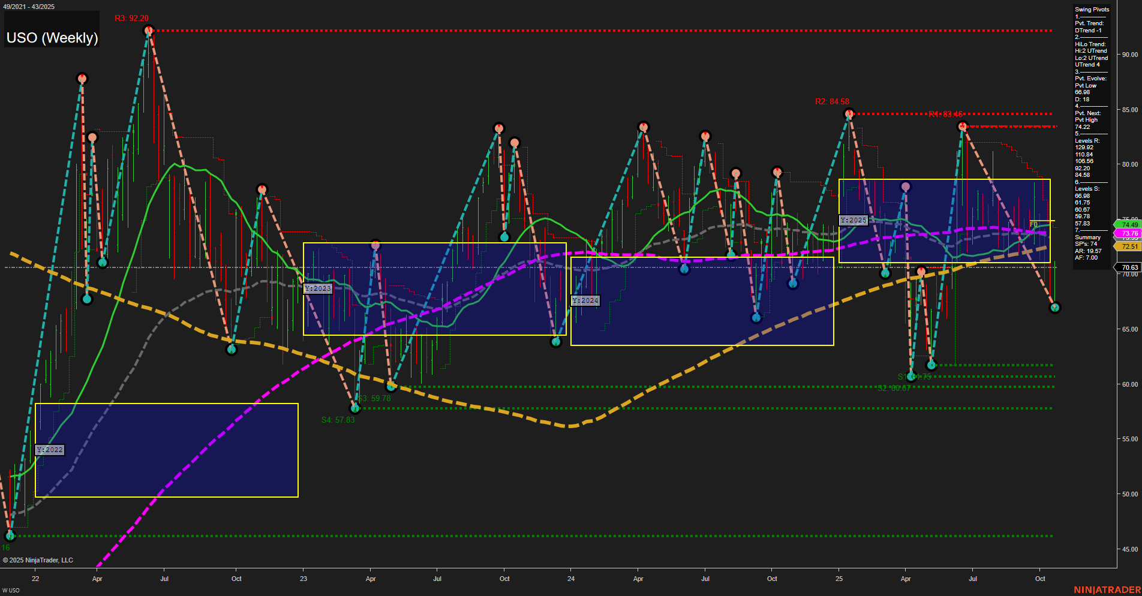Viewport: 1142px width, 596px height.
Task: Click the USO (Weekly) chart title
Action: pos(52,37)
